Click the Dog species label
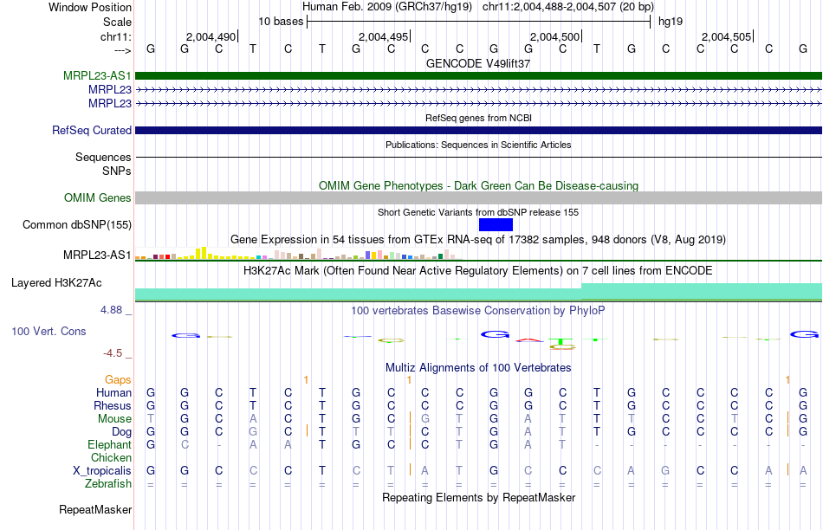This screenshot has height=530, width=823. tap(121, 432)
